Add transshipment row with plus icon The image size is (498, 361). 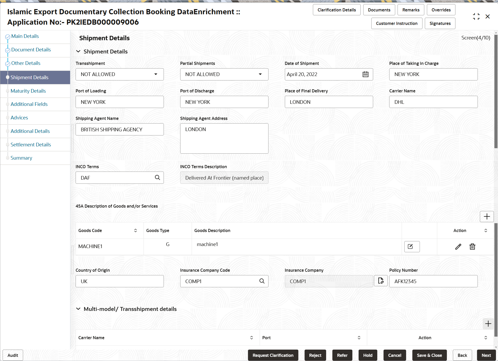point(488,324)
